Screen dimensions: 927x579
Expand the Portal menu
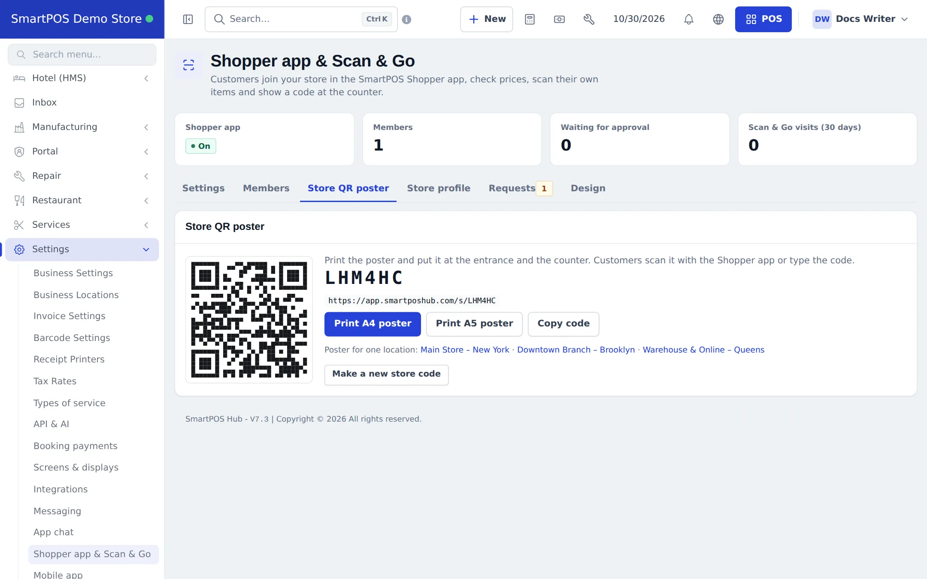click(82, 151)
